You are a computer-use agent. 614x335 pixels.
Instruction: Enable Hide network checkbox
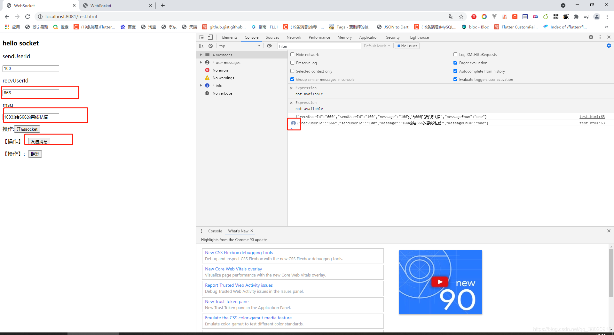pos(292,55)
